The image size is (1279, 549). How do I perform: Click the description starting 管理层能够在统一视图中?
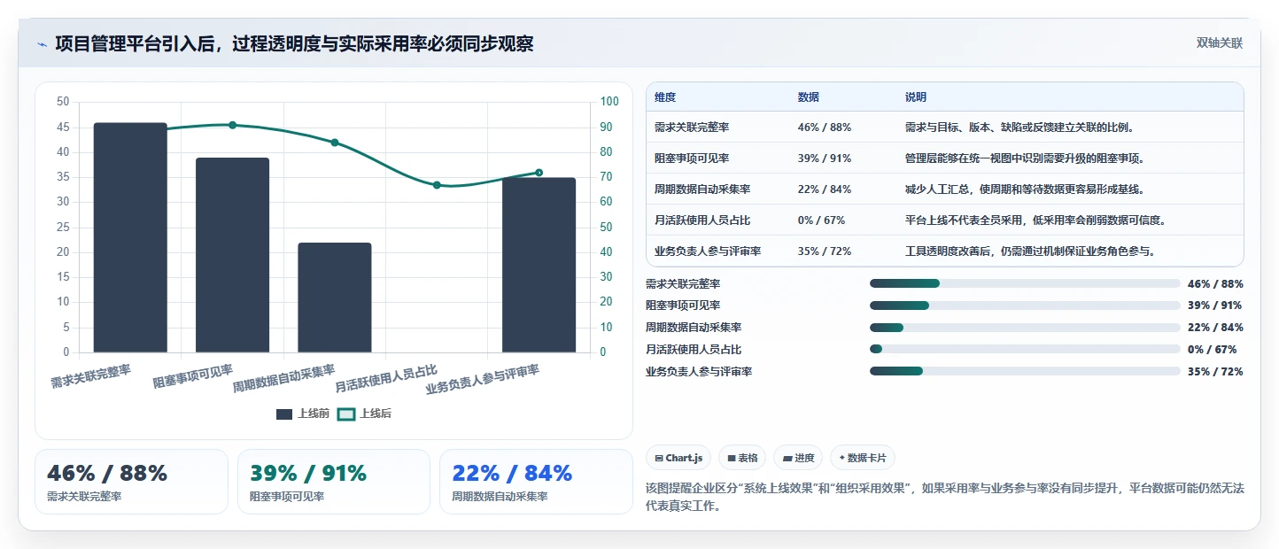1026,159
